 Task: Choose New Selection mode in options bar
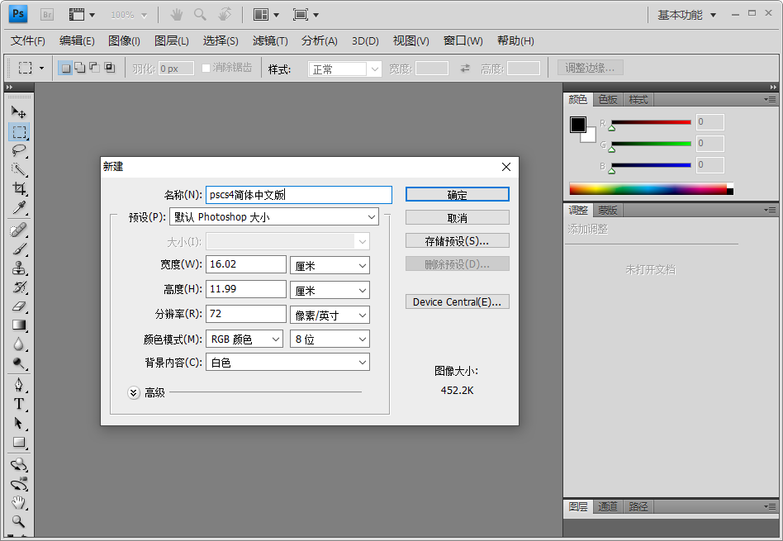point(65,68)
